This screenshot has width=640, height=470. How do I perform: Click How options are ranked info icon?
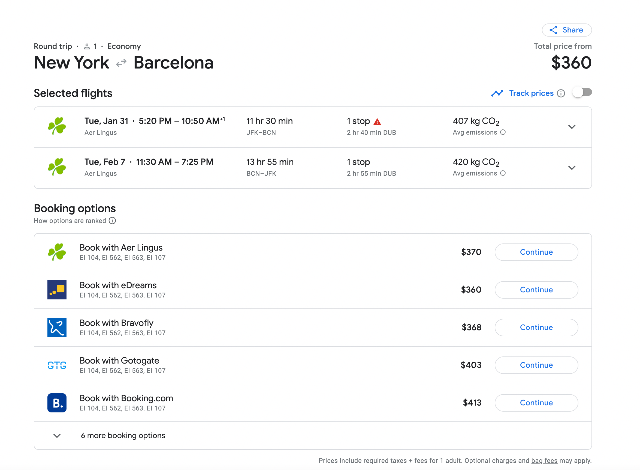click(113, 221)
